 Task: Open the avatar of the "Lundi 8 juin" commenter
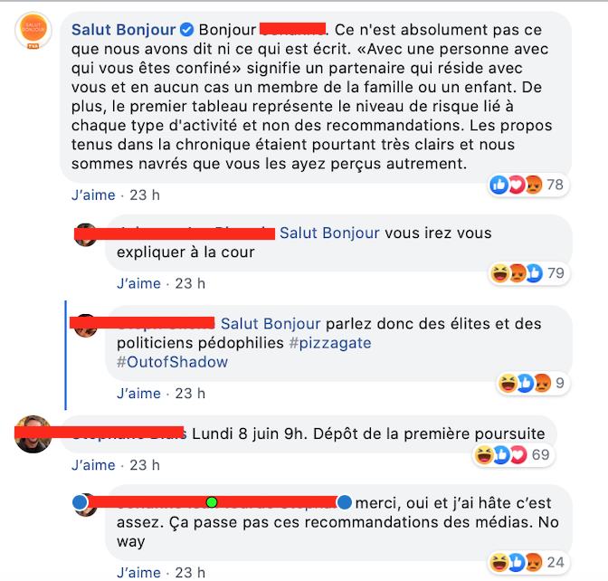tap(33, 434)
